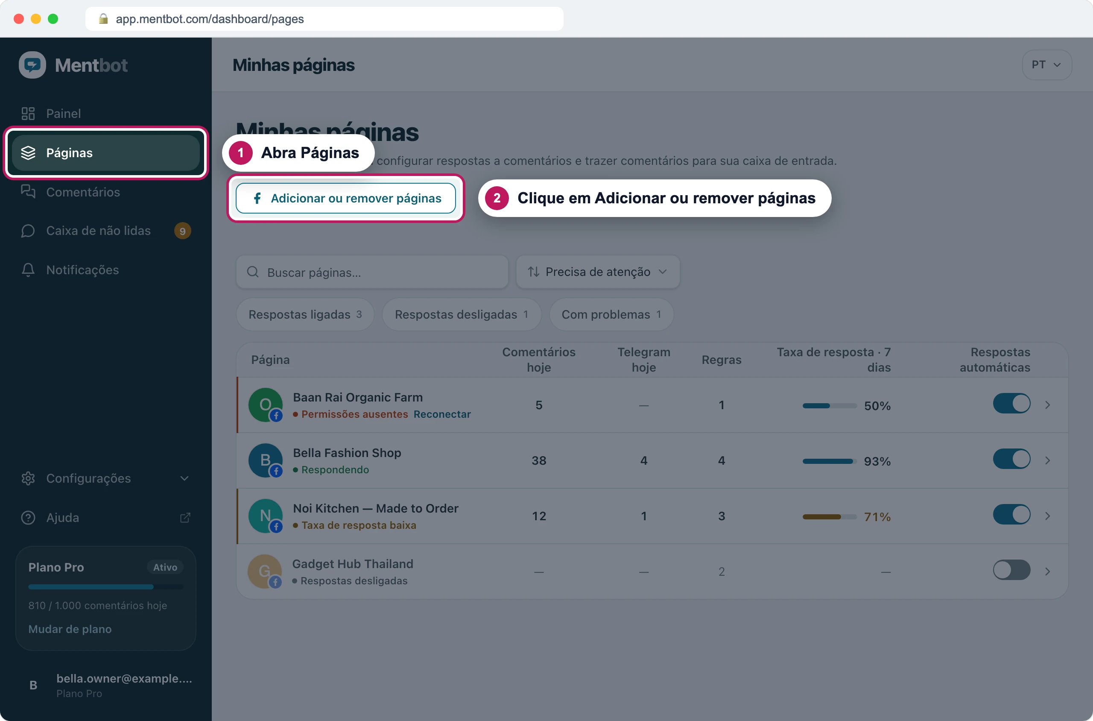Screen dimensions: 1093x721
Task: Click the sort arrows icon beside Precisa de atenção
Action: pyautogui.click(x=534, y=272)
